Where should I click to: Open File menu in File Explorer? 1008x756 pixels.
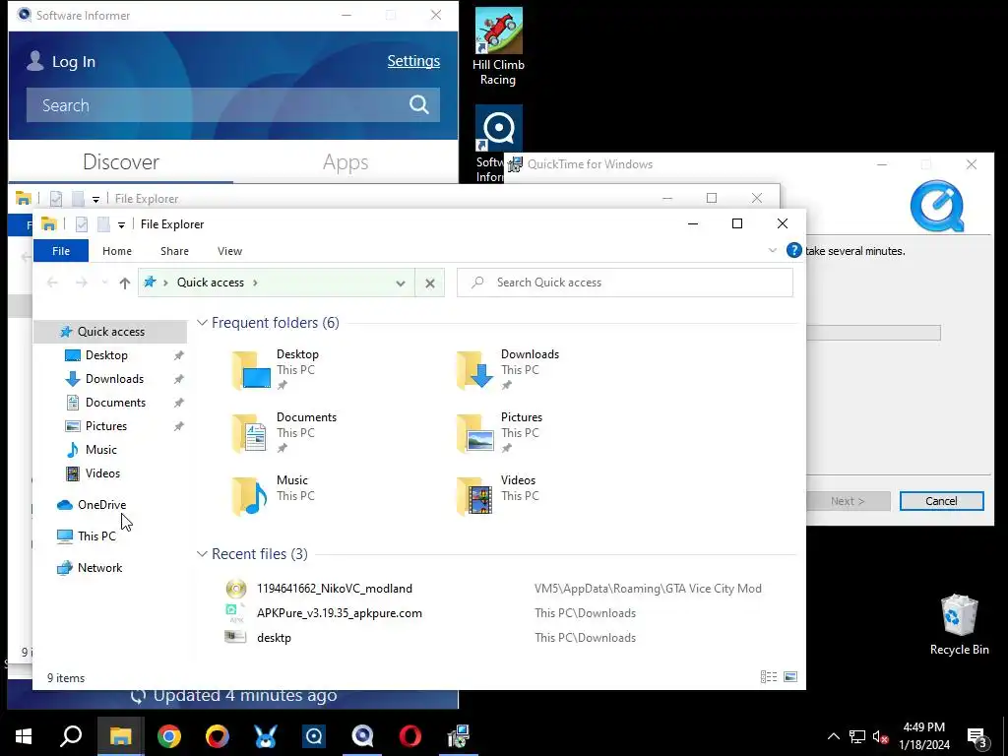click(x=61, y=251)
